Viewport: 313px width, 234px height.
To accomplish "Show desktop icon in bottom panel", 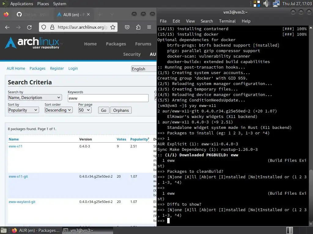I will [x=4, y=230].
